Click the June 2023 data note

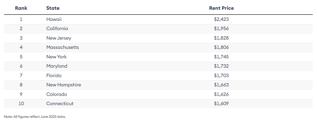click(x=35, y=117)
